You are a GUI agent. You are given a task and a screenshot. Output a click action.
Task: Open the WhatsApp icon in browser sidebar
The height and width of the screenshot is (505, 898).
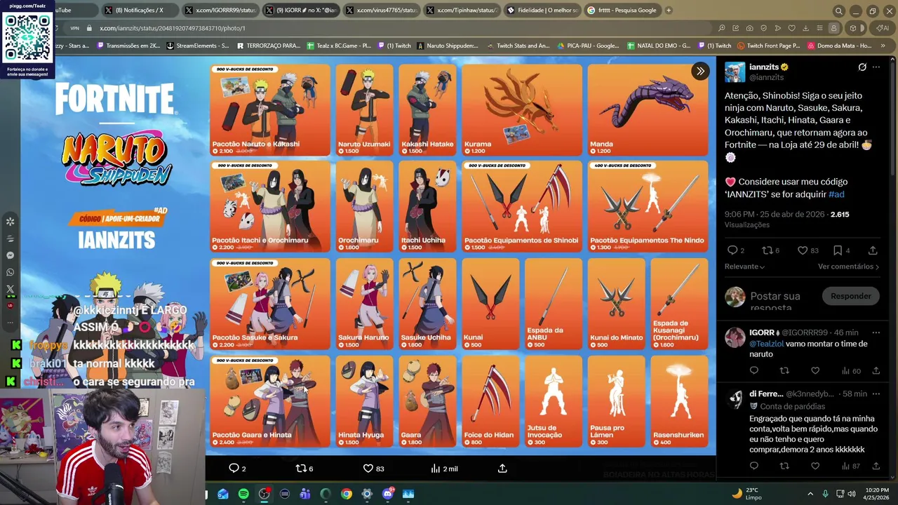point(10,272)
